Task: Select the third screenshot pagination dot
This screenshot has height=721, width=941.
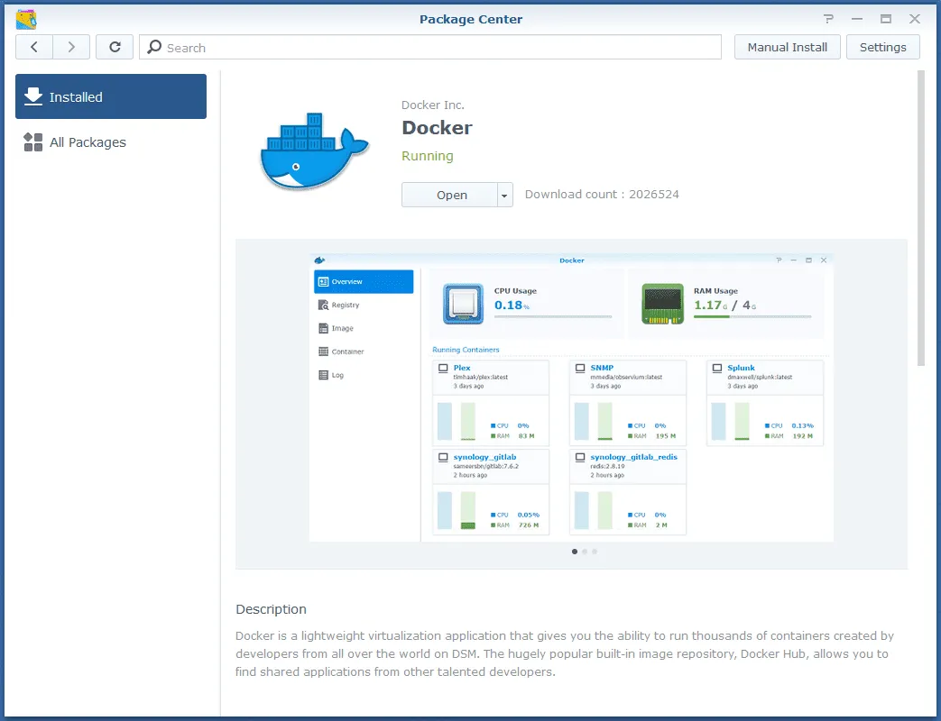Action: click(595, 552)
